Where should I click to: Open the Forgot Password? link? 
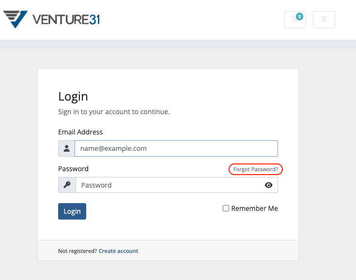pos(256,169)
